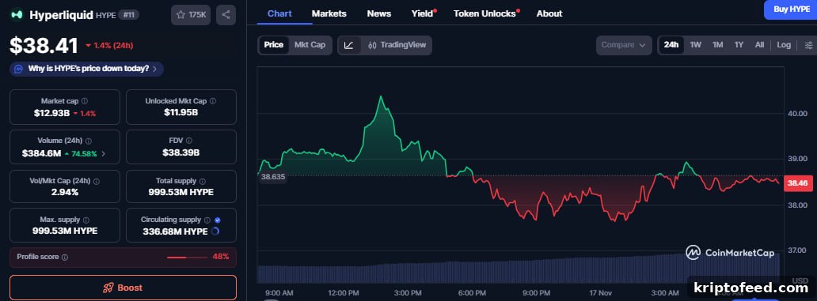Click the Circulating supply info icon
Image resolution: width=817 pixels, height=301 pixels.
(207, 220)
